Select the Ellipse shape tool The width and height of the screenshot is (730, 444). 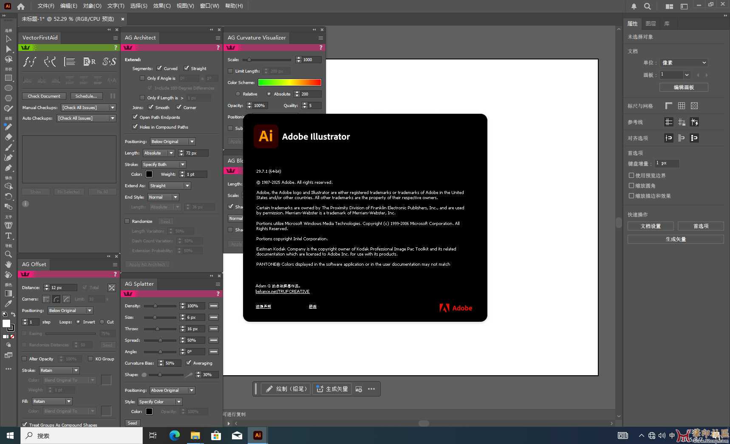point(8,88)
